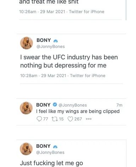Open @JonnyBones handle in wings clipped tweet
136x167 pixels.
73,105
